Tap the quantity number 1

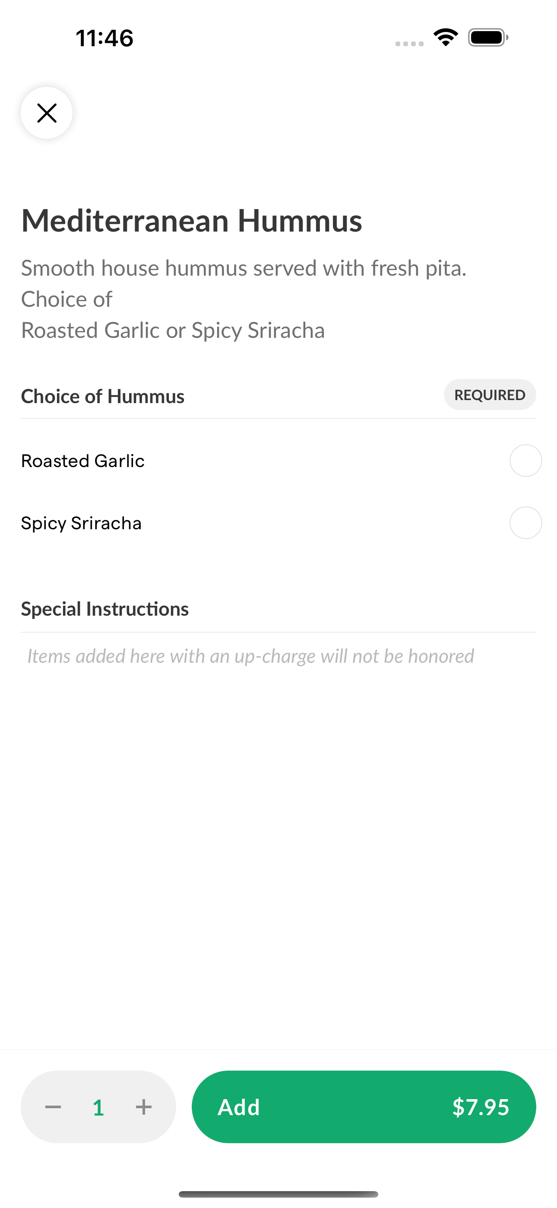tap(98, 1108)
